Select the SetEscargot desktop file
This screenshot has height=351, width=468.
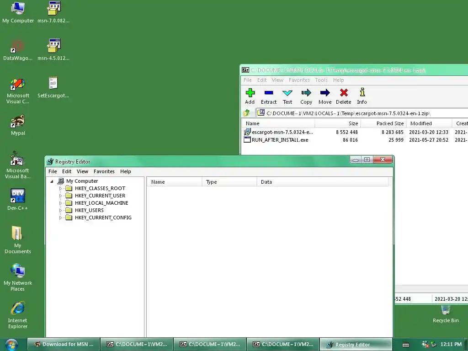(53, 87)
